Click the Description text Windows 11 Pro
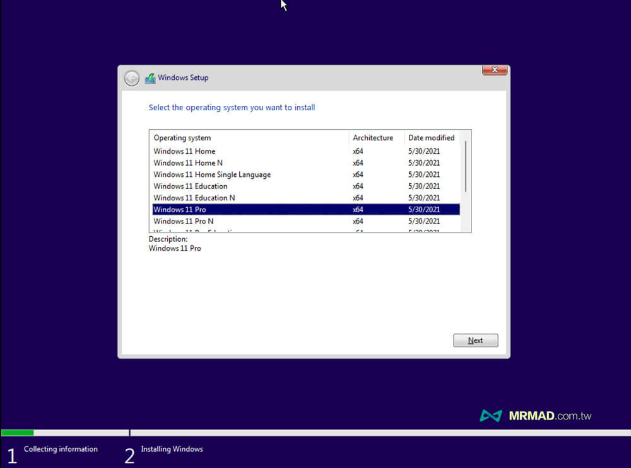The width and height of the screenshot is (631, 468). (175, 248)
